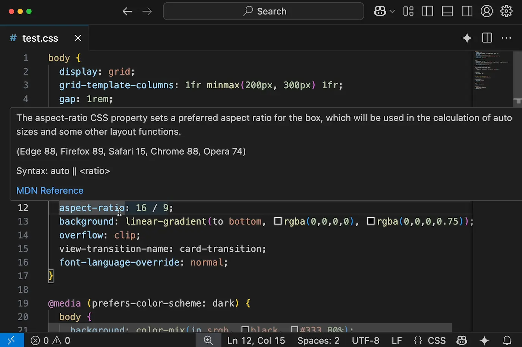Change language mode via CSS status item
This screenshot has width=522, height=347.
coord(436,340)
